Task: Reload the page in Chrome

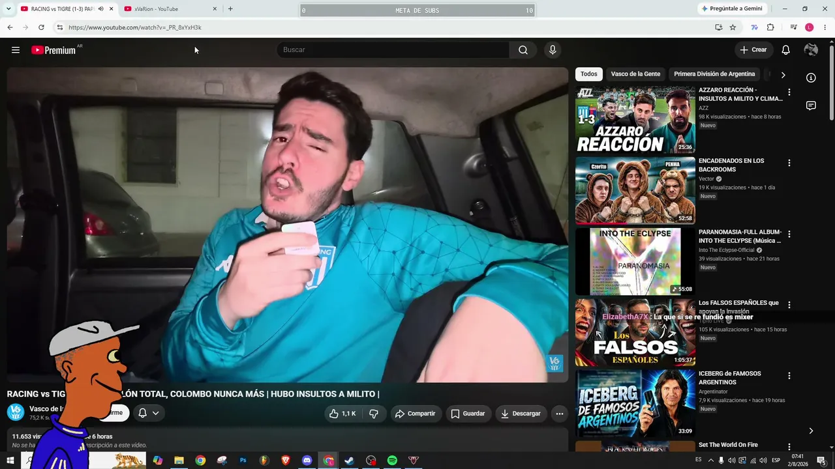Action: 41,27
